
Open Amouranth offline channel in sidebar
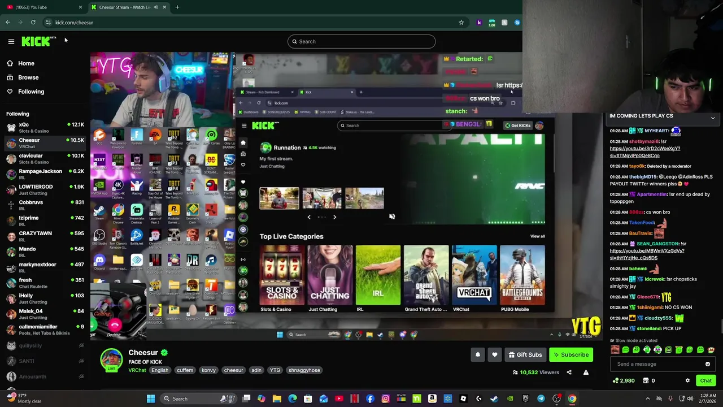pos(45,376)
